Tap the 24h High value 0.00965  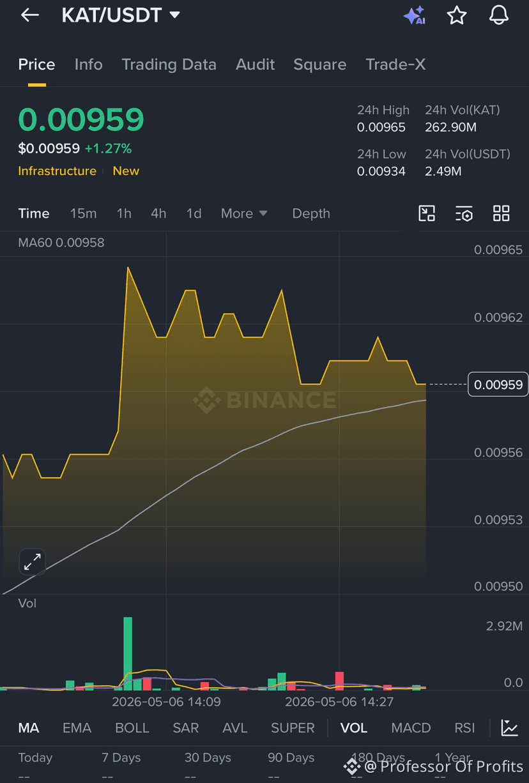(x=381, y=127)
